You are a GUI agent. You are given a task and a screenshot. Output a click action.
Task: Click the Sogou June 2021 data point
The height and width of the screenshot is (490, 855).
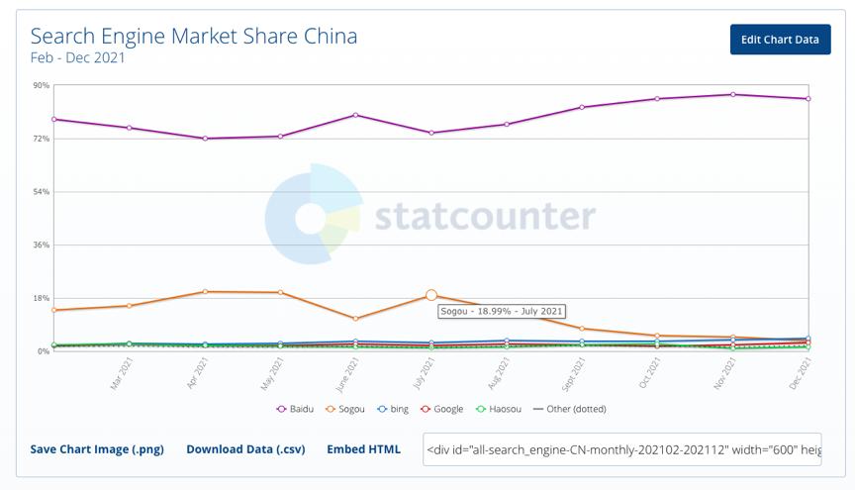355,319
